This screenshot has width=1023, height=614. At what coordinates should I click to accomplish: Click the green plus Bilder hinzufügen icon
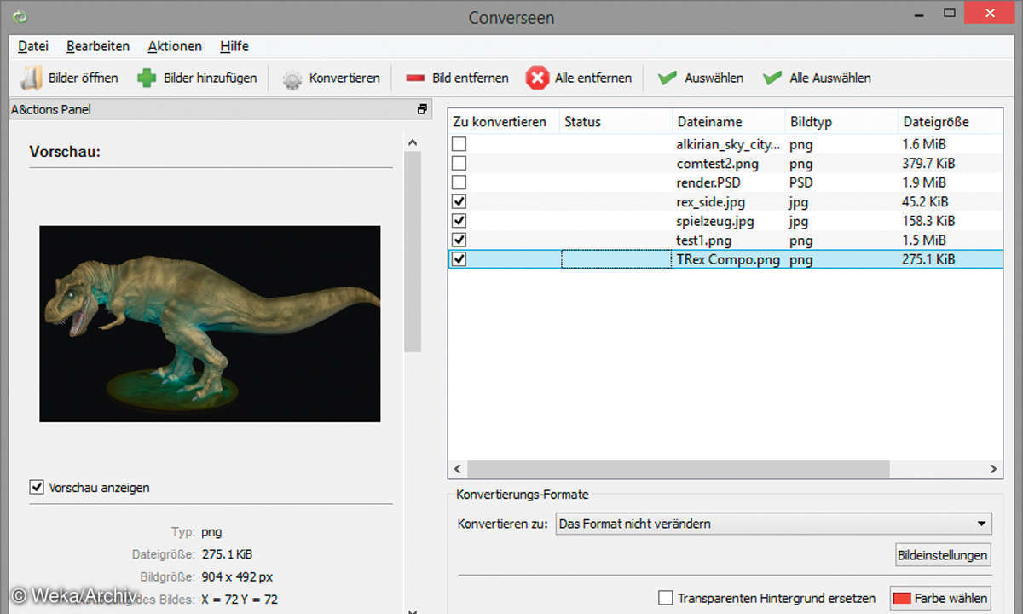point(147,78)
